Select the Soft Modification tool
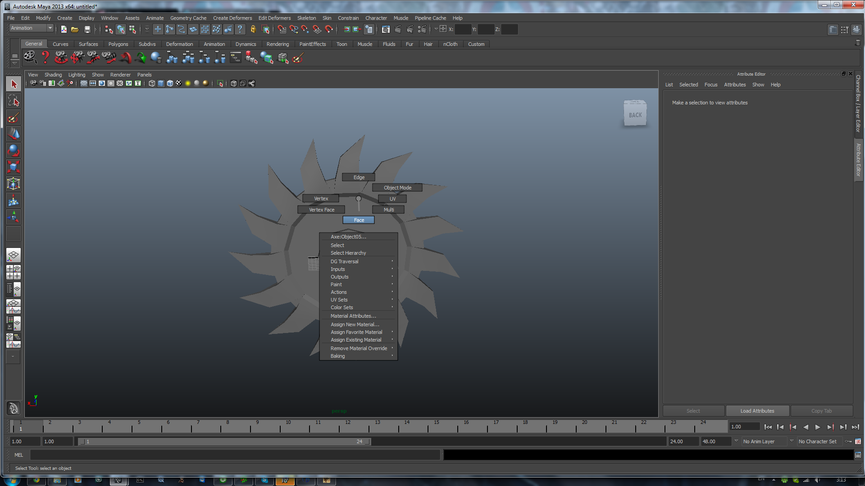 coord(14,201)
